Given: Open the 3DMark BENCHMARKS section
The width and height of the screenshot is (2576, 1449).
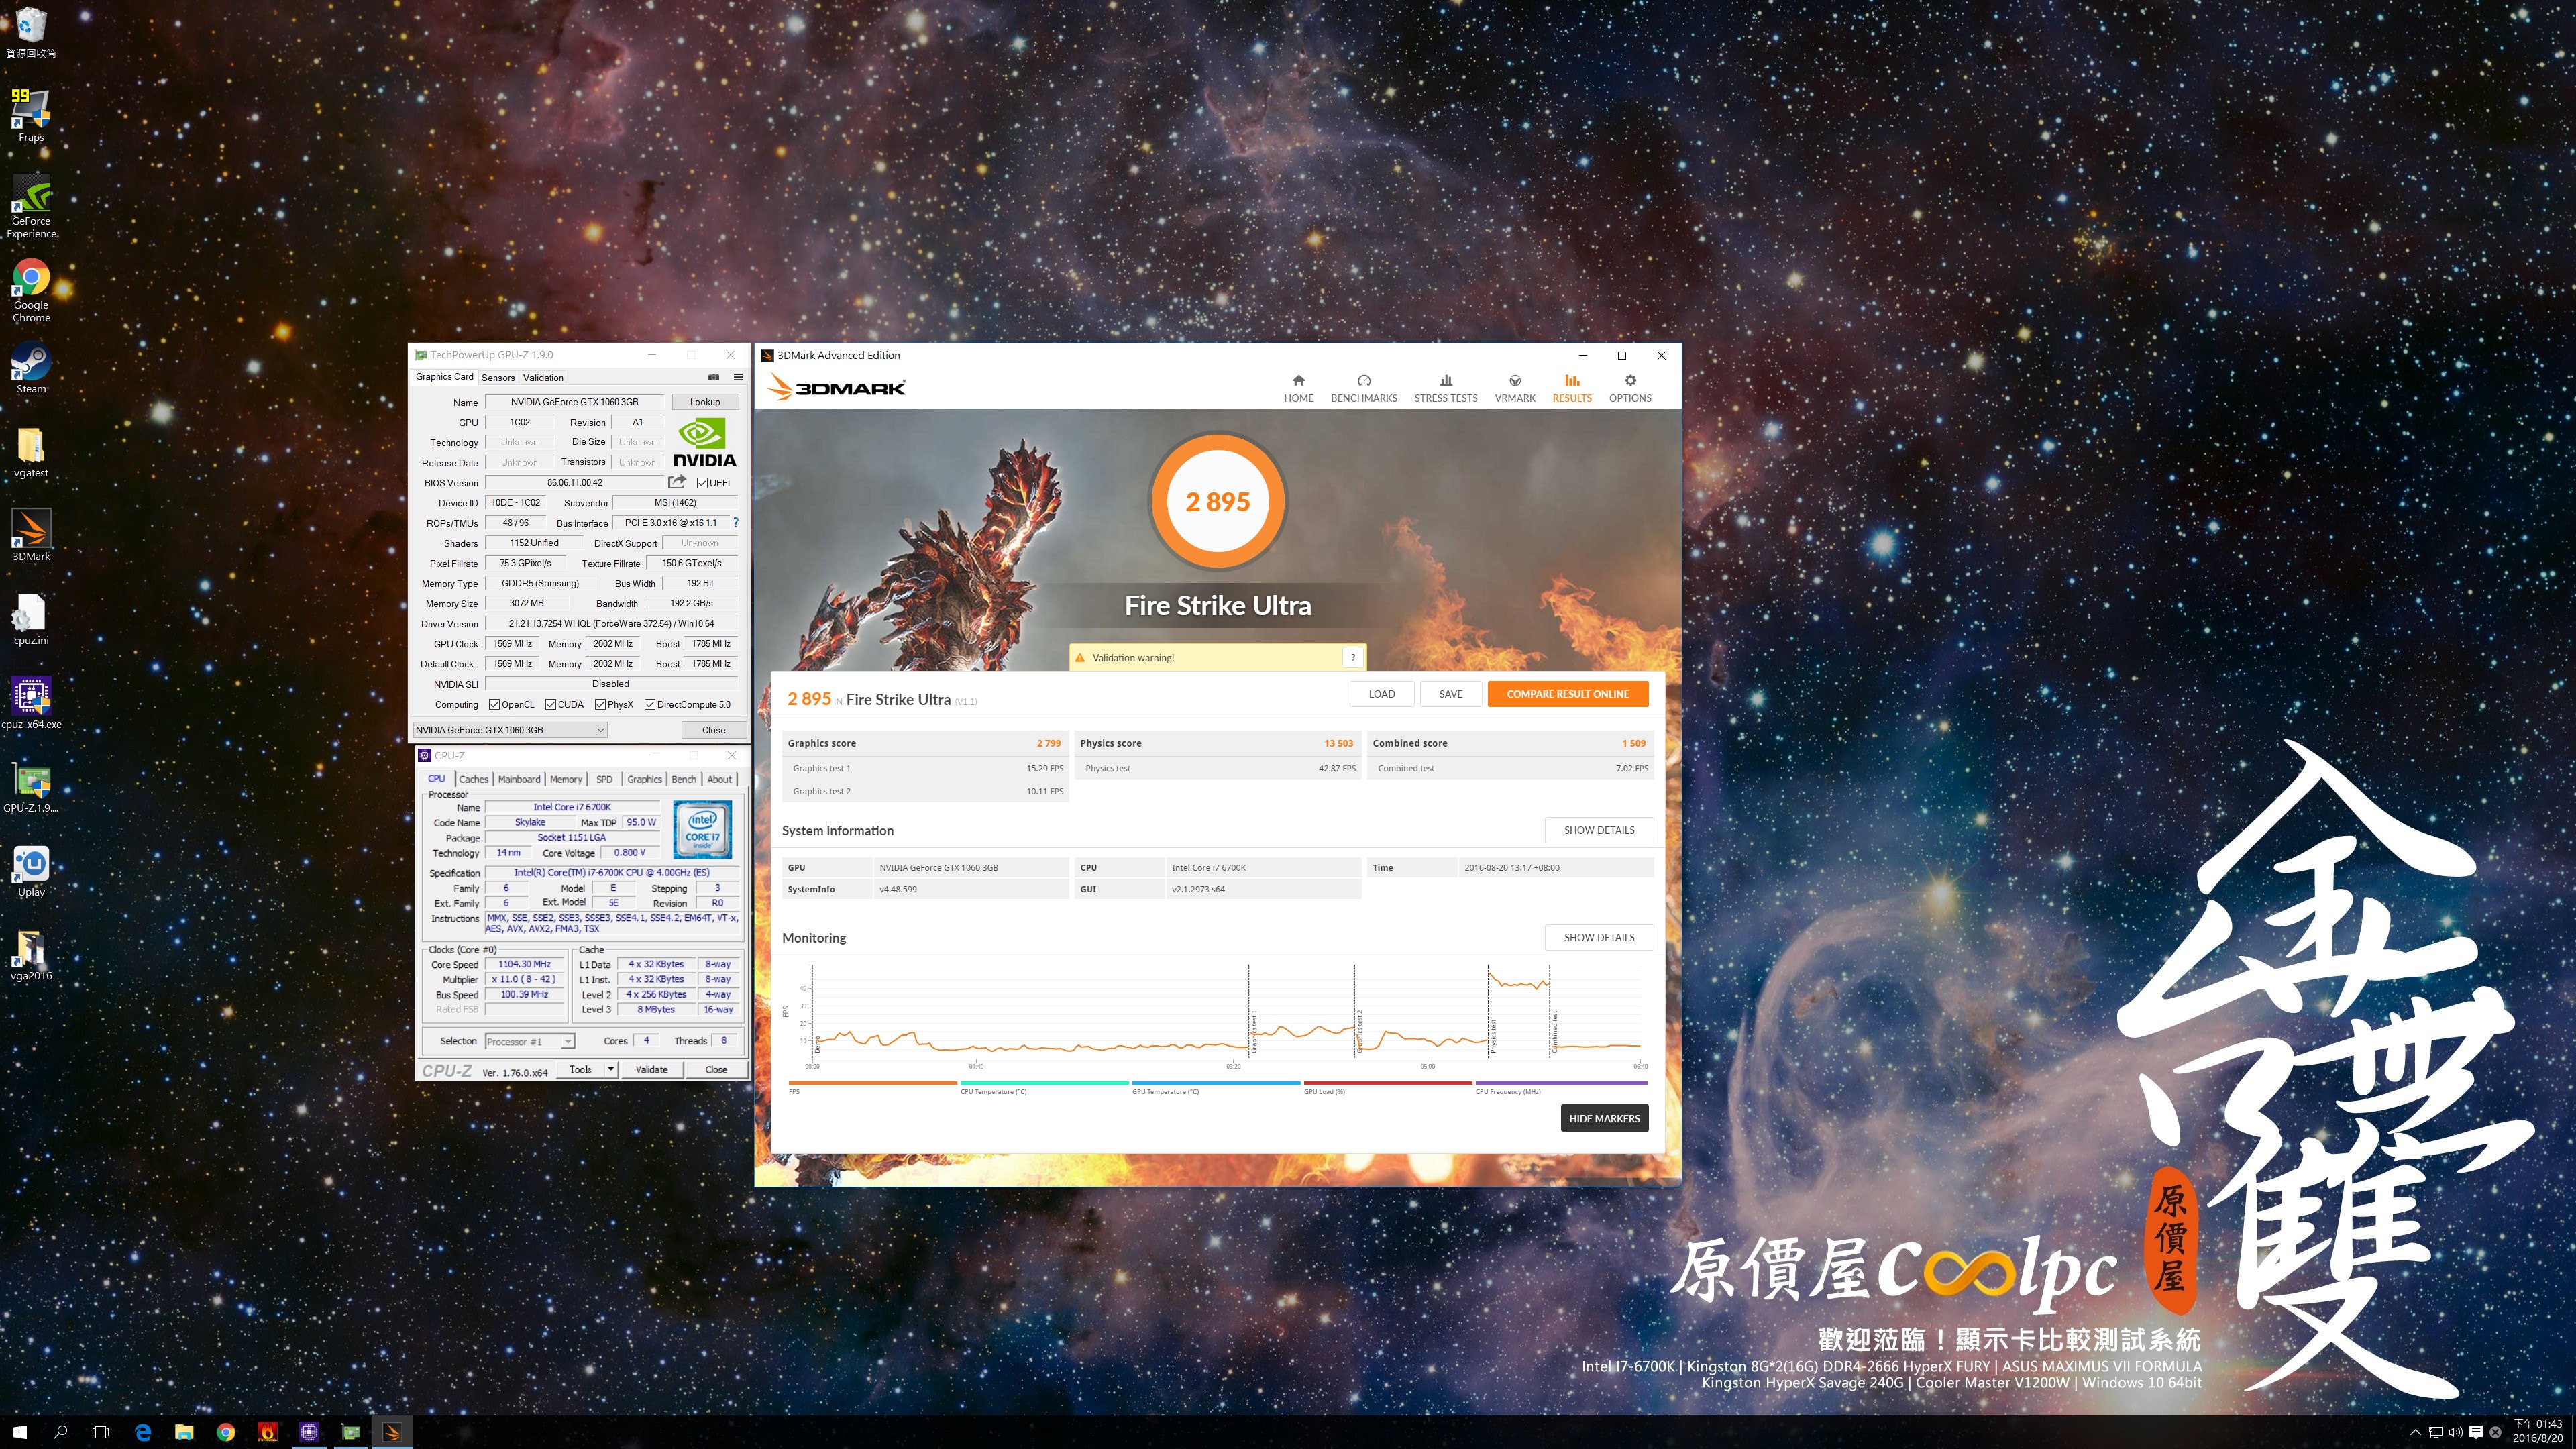Looking at the screenshot, I should click(1364, 388).
